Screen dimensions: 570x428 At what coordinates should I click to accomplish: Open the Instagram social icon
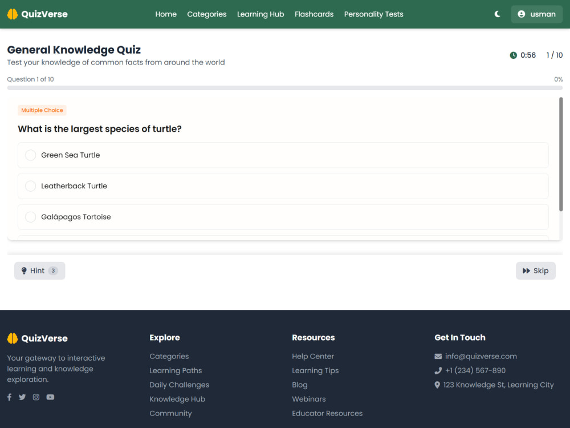pyautogui.click(x=36, y=397)
